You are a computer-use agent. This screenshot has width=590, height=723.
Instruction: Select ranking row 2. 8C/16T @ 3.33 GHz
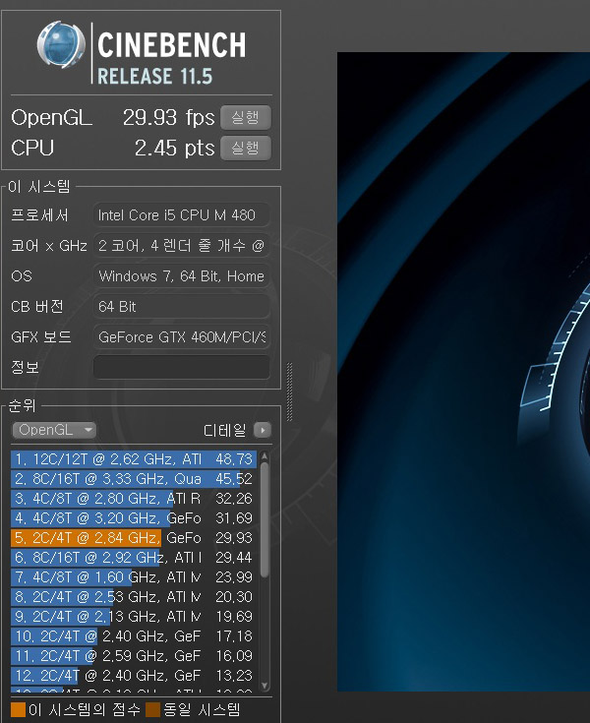pyautogui.click(x=134, y=479)
